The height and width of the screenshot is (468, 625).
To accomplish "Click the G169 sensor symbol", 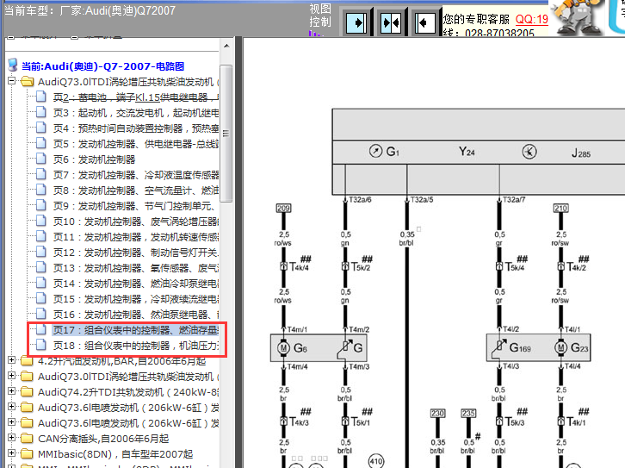I will (x=500, y=346).
